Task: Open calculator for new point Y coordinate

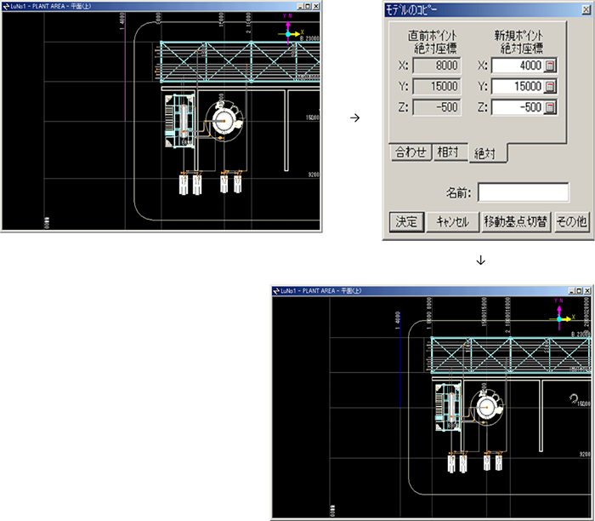Action: 550,87
